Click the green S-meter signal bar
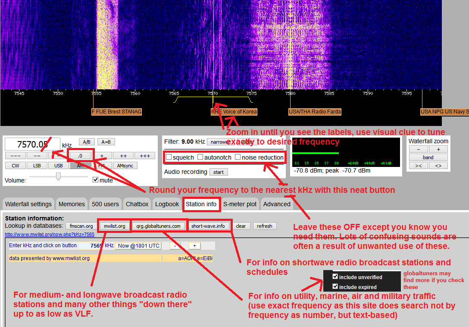This screenshot has height=327, width=469. 315,153
